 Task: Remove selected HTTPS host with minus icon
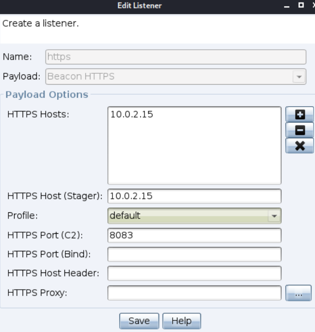click(x=299, y=130)
